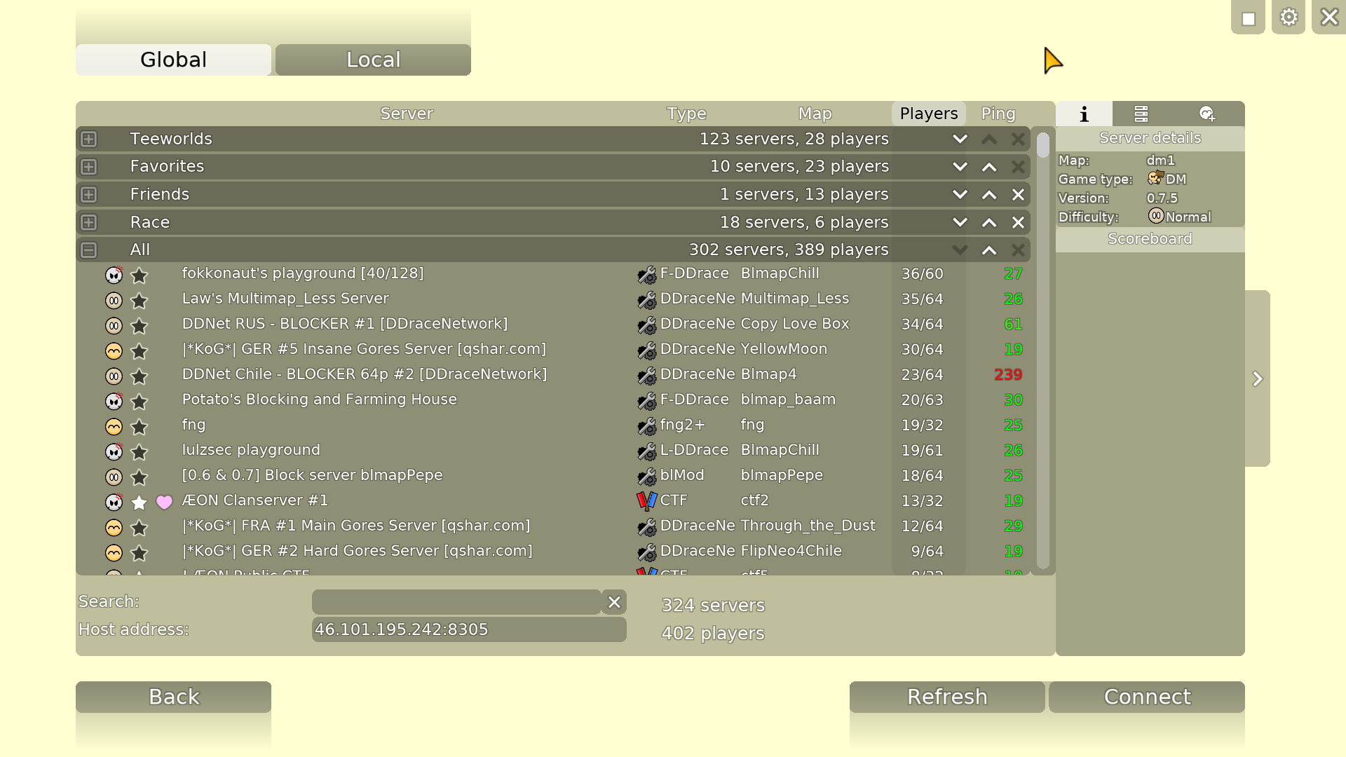Screen dimensions: 1346x757
Task: Click the difficulty icon for KoG GER #5 Insane Gores
Action: click(x=114, y=350)
